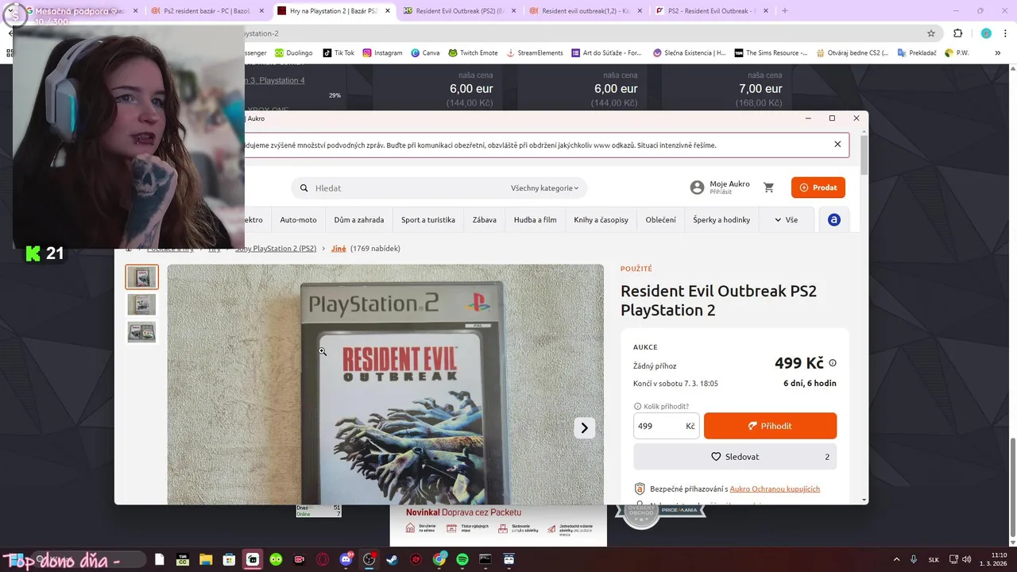This screenshot has height=572, width=1017.
Task: Open StreamElements bookmark
Action: coord(535,53)
